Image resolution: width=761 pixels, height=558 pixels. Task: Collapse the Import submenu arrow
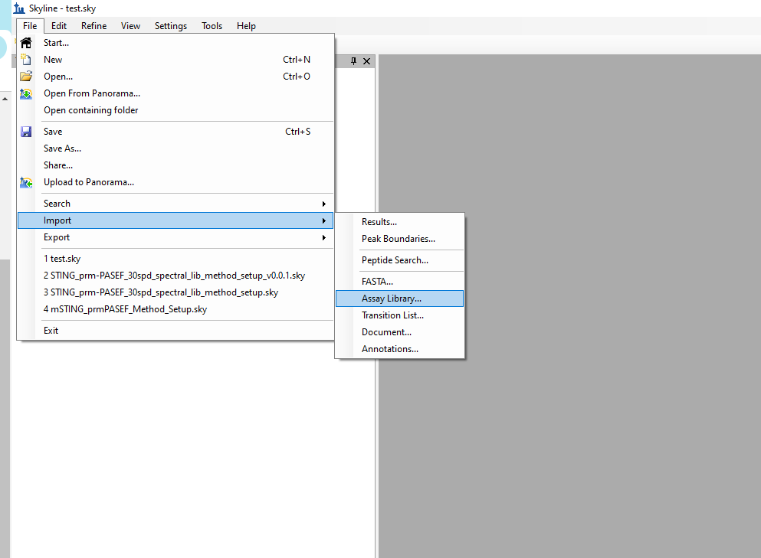(323, 220)
